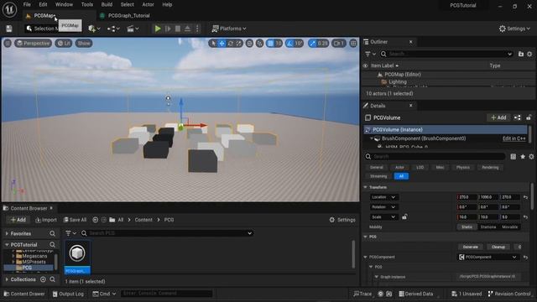The height and width of the screenshot is (302, 537).
Task: Open the Blueprints toolbar menu
Action: point(113,29)
